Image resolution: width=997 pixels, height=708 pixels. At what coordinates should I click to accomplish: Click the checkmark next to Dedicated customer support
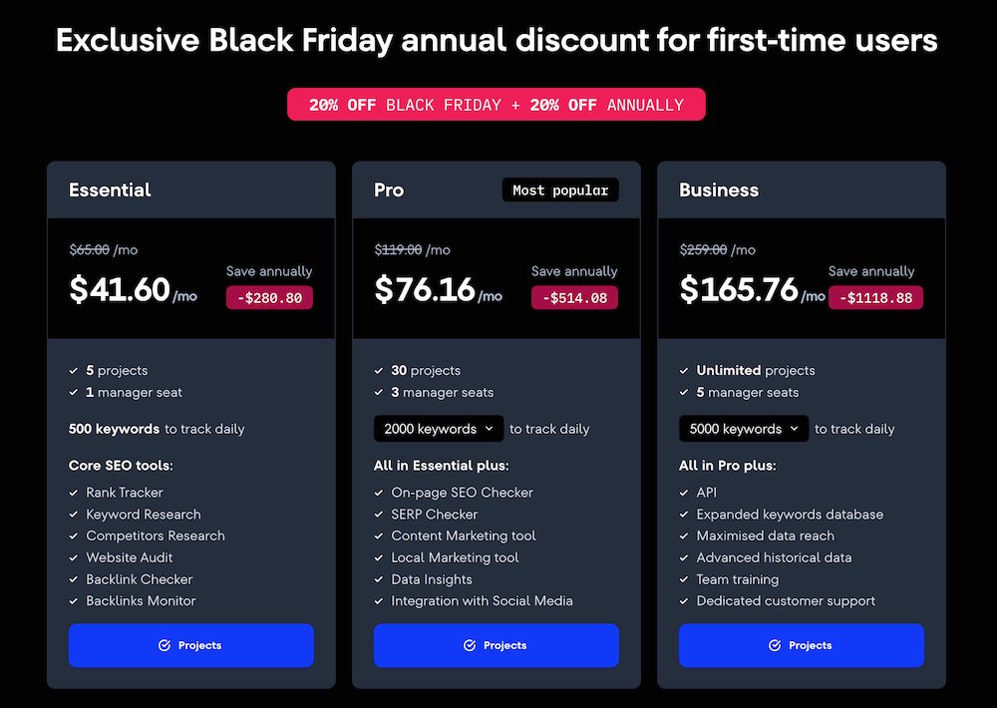[685, 601]
